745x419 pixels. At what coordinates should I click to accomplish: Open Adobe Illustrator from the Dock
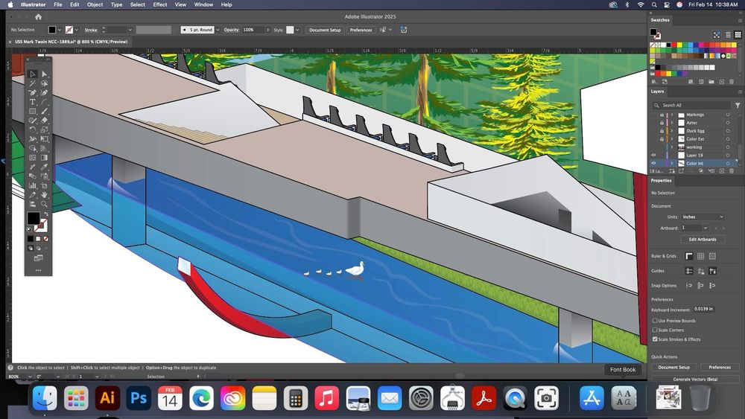[107, 398]
